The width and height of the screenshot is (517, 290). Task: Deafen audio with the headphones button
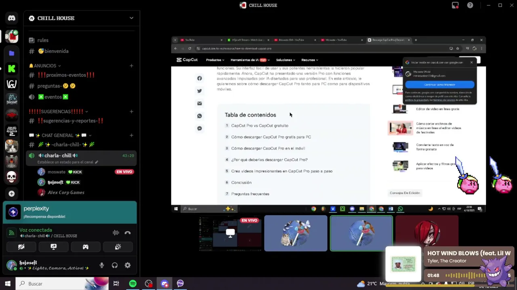115,265
